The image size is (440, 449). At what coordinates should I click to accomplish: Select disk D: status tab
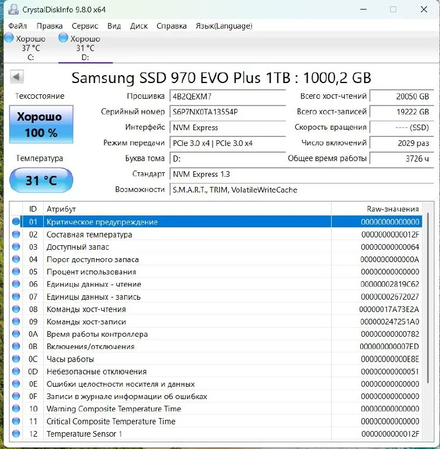pyautogui.click(x=85, y=47)
